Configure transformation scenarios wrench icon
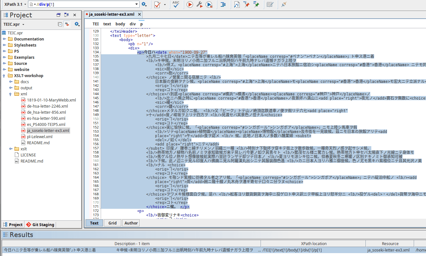The image size is (426, 256). pyautogui.click(x=199, y=4)
